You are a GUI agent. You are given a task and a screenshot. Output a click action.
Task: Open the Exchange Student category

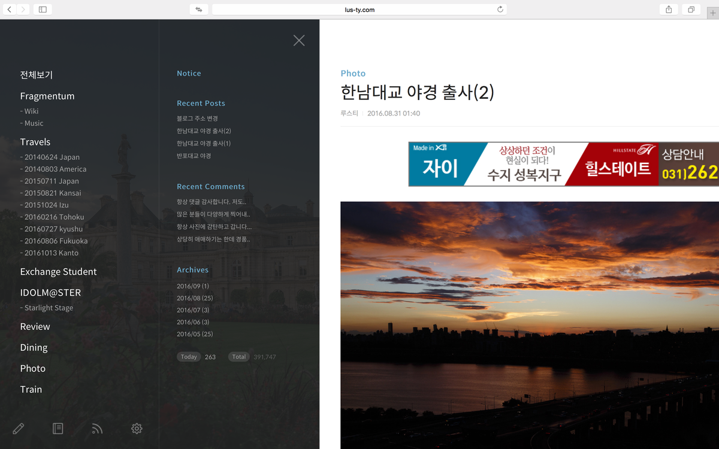click(x=58, y=272)
